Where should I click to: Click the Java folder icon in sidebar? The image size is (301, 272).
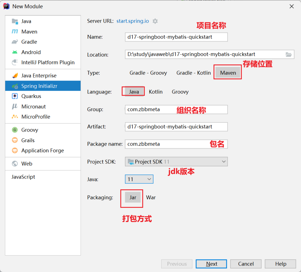15,21
